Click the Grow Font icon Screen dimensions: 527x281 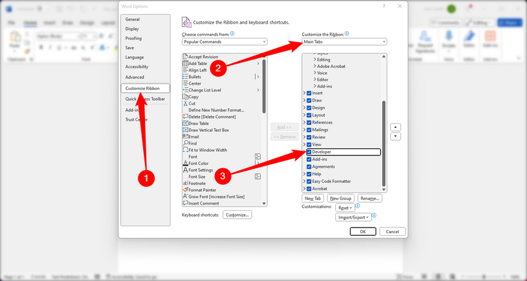(x=185, y=196)
